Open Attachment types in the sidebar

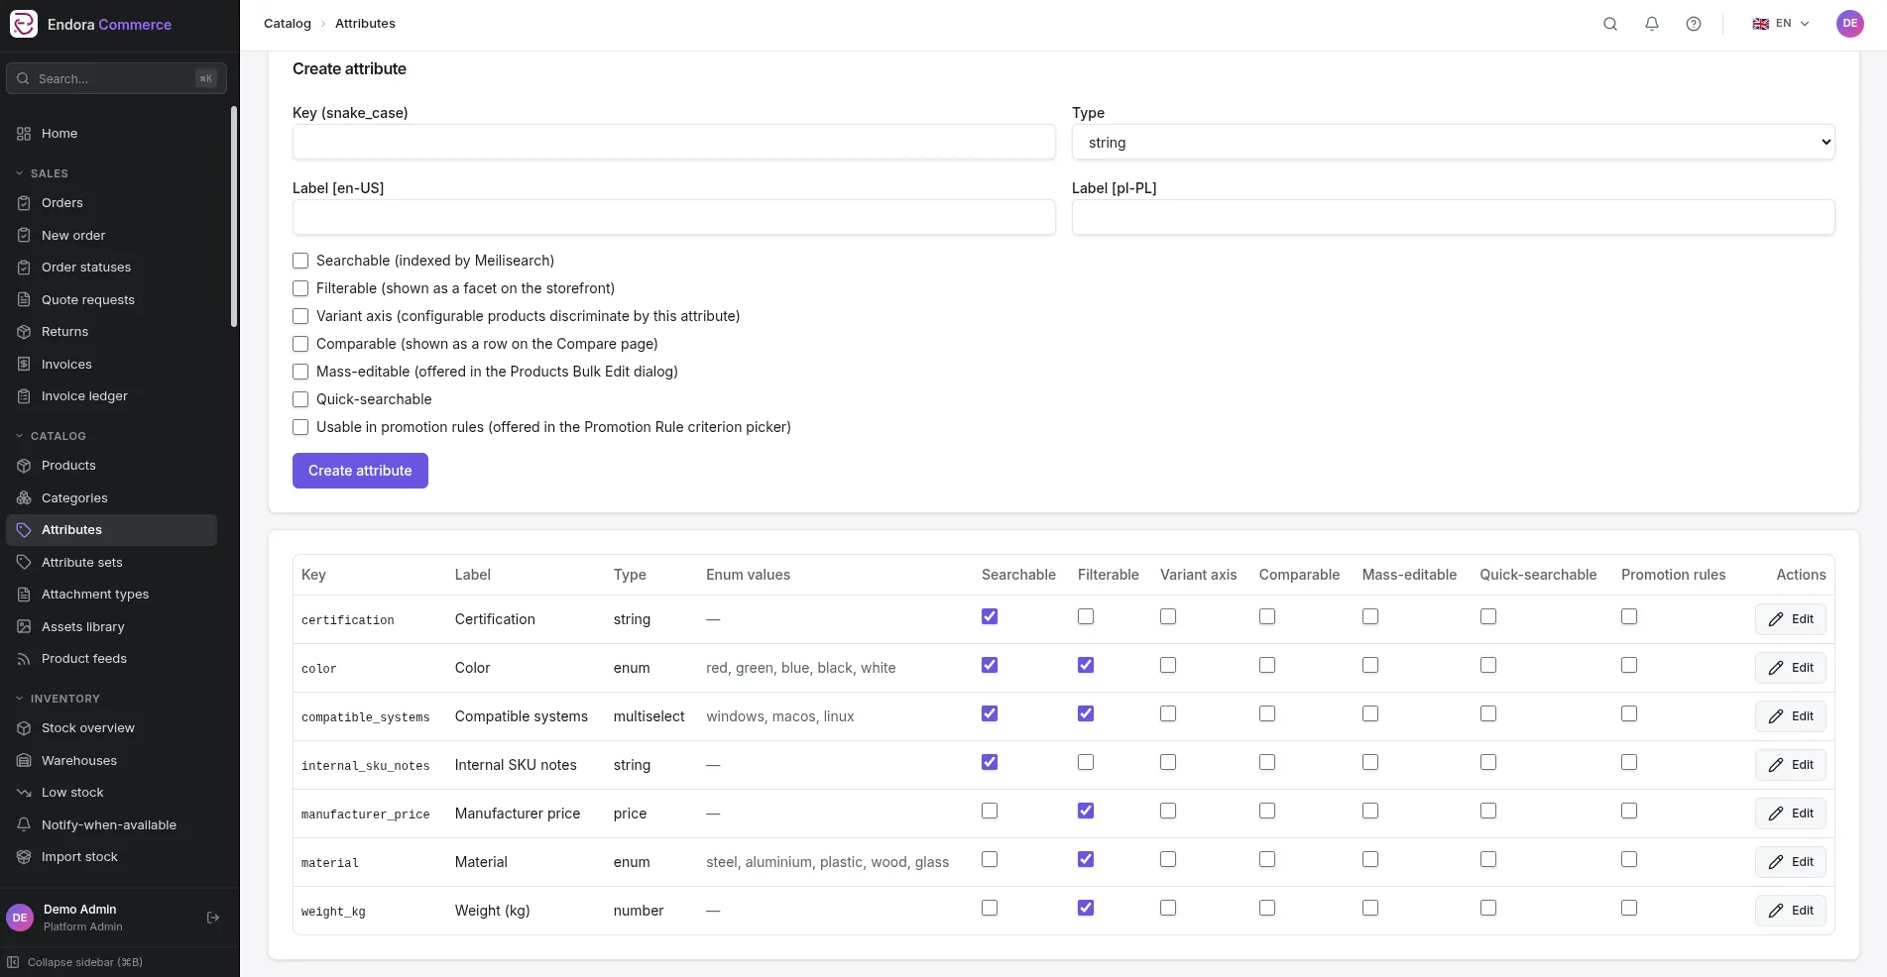(111, 595)
